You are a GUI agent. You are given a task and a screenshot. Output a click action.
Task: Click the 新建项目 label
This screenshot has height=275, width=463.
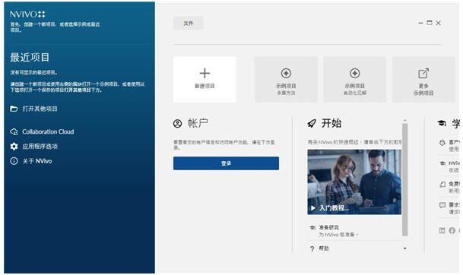click(205, 86)
